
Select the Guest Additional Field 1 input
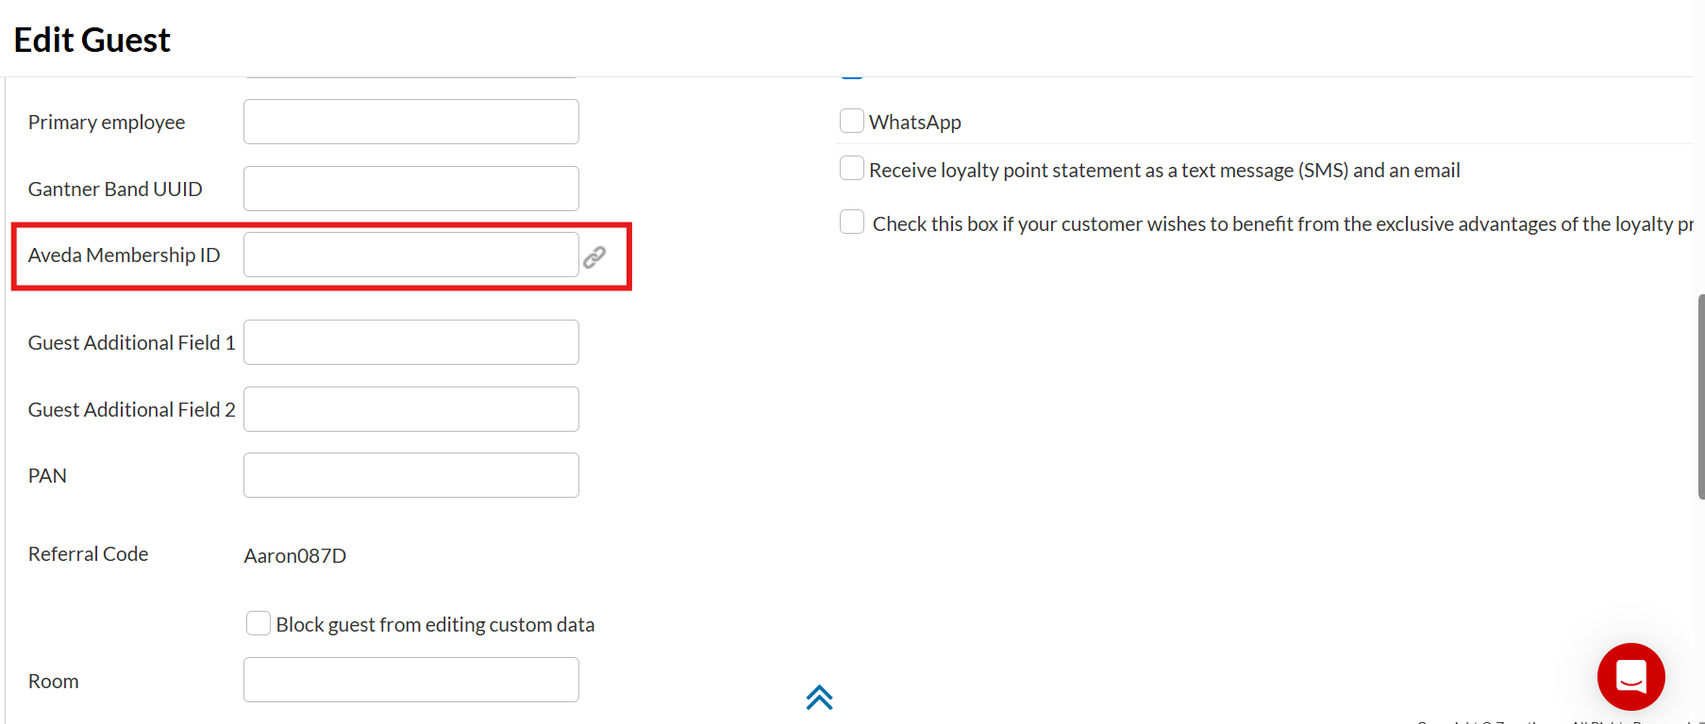pyautogui.click(x=410, y=342)
